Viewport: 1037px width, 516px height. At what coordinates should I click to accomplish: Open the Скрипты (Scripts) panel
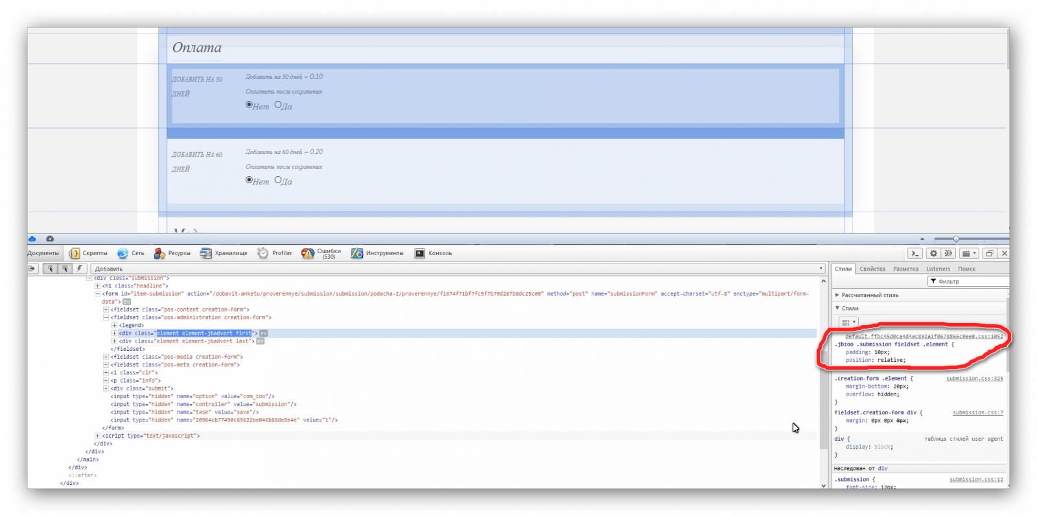pyautogui.click(x=88, y=253)
